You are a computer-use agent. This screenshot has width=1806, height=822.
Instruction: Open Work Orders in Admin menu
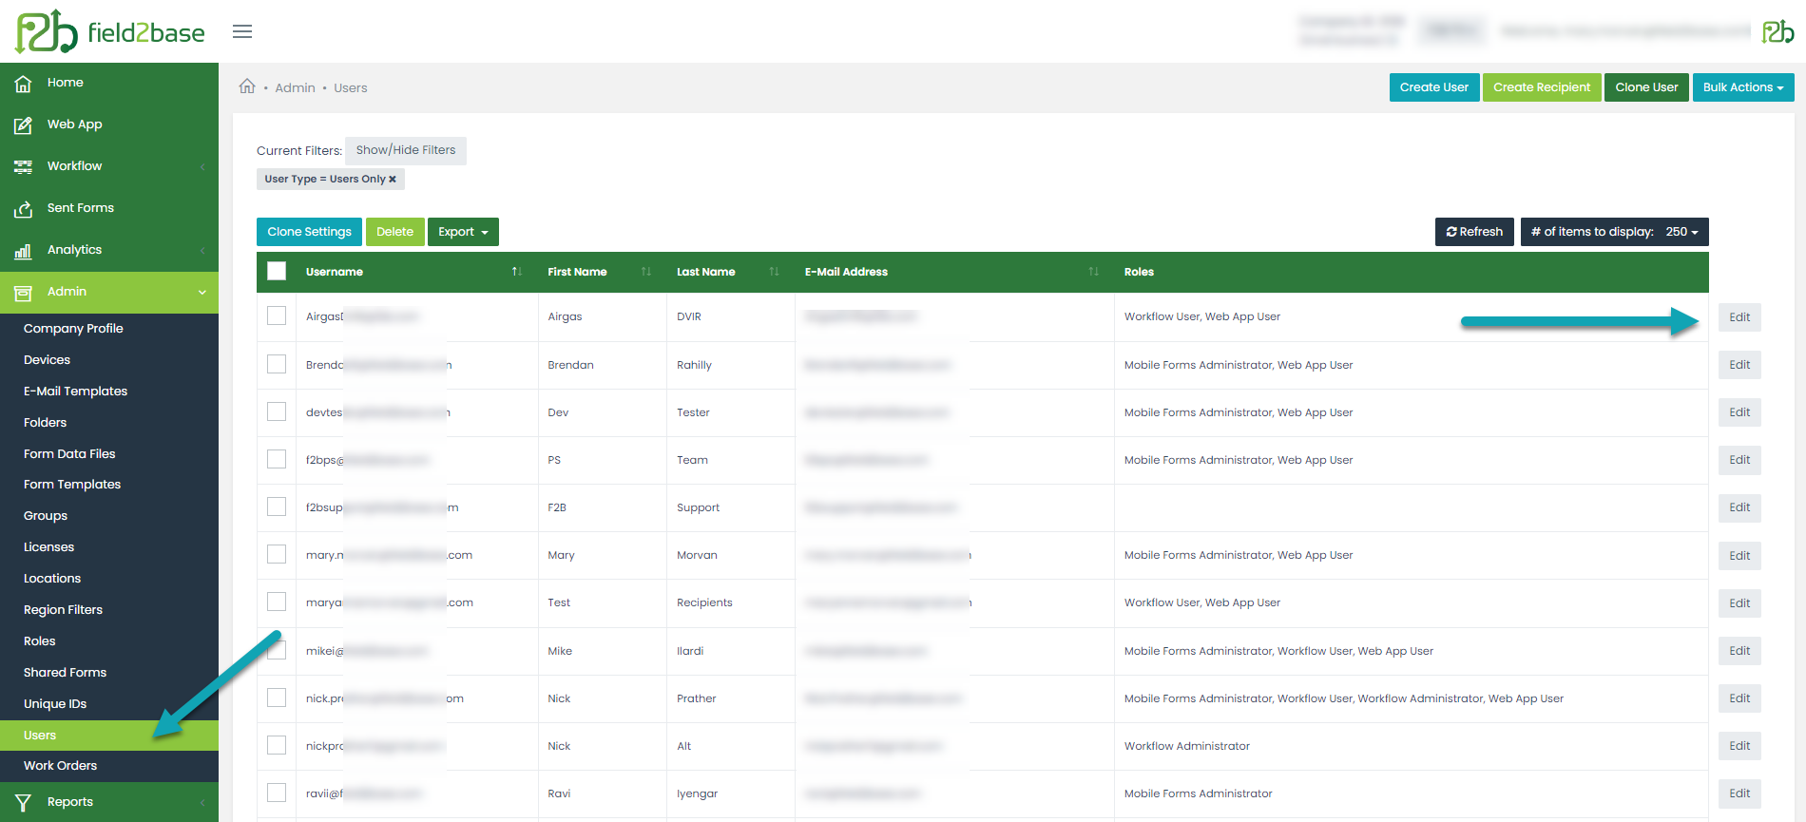click(x=60, y=766)
